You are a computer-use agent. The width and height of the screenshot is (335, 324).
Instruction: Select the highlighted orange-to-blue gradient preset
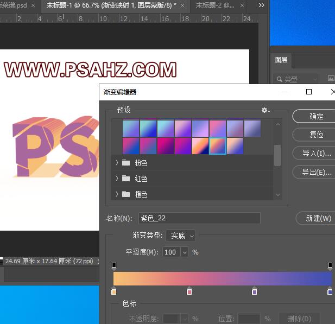coord(218,146)
